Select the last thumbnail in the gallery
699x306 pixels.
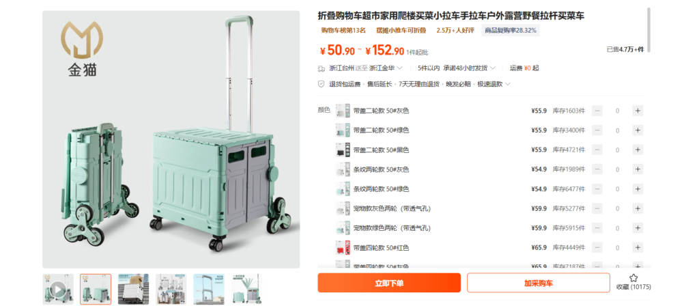[246, 289]
